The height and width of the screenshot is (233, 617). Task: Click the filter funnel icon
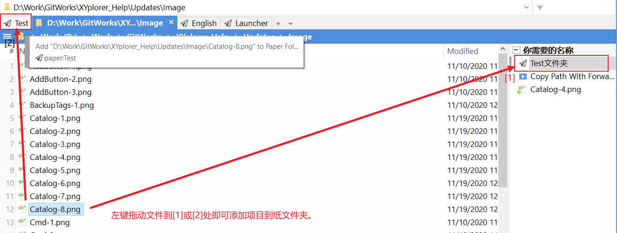(x=540, y=7)
